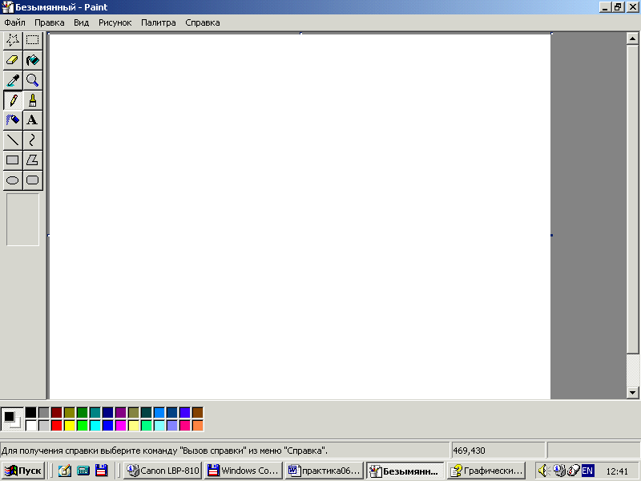Click the 12:41 system clock

[x=617, y=471]
